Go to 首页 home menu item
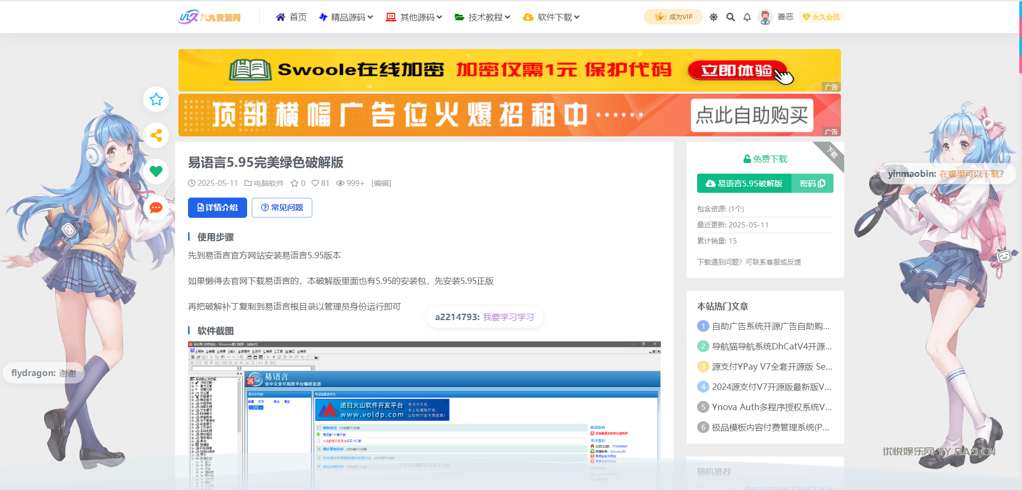This screenshot has height=490, width=1022. 291,17
